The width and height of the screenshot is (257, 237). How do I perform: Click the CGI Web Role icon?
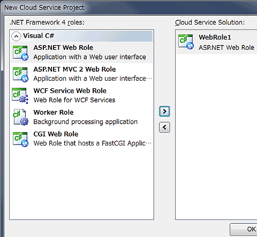coord(20,139)
